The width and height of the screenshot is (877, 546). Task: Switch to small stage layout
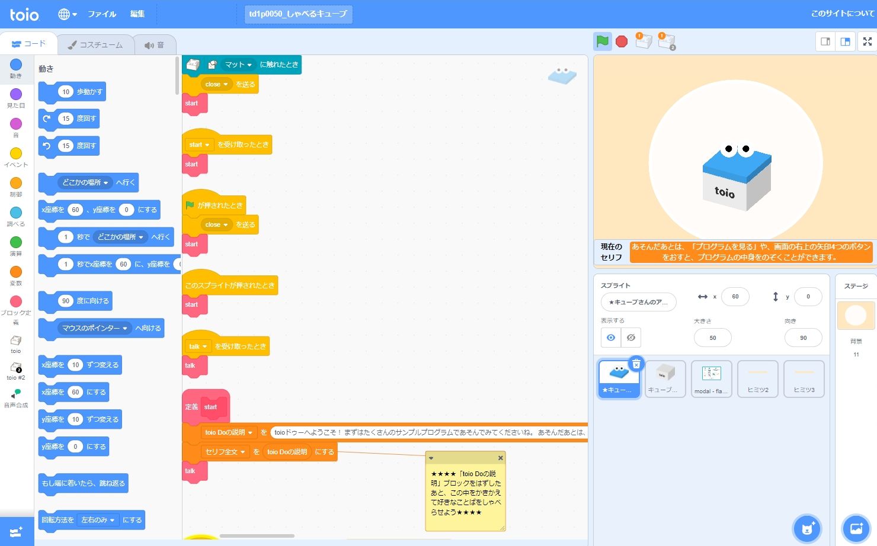[825, 41]
